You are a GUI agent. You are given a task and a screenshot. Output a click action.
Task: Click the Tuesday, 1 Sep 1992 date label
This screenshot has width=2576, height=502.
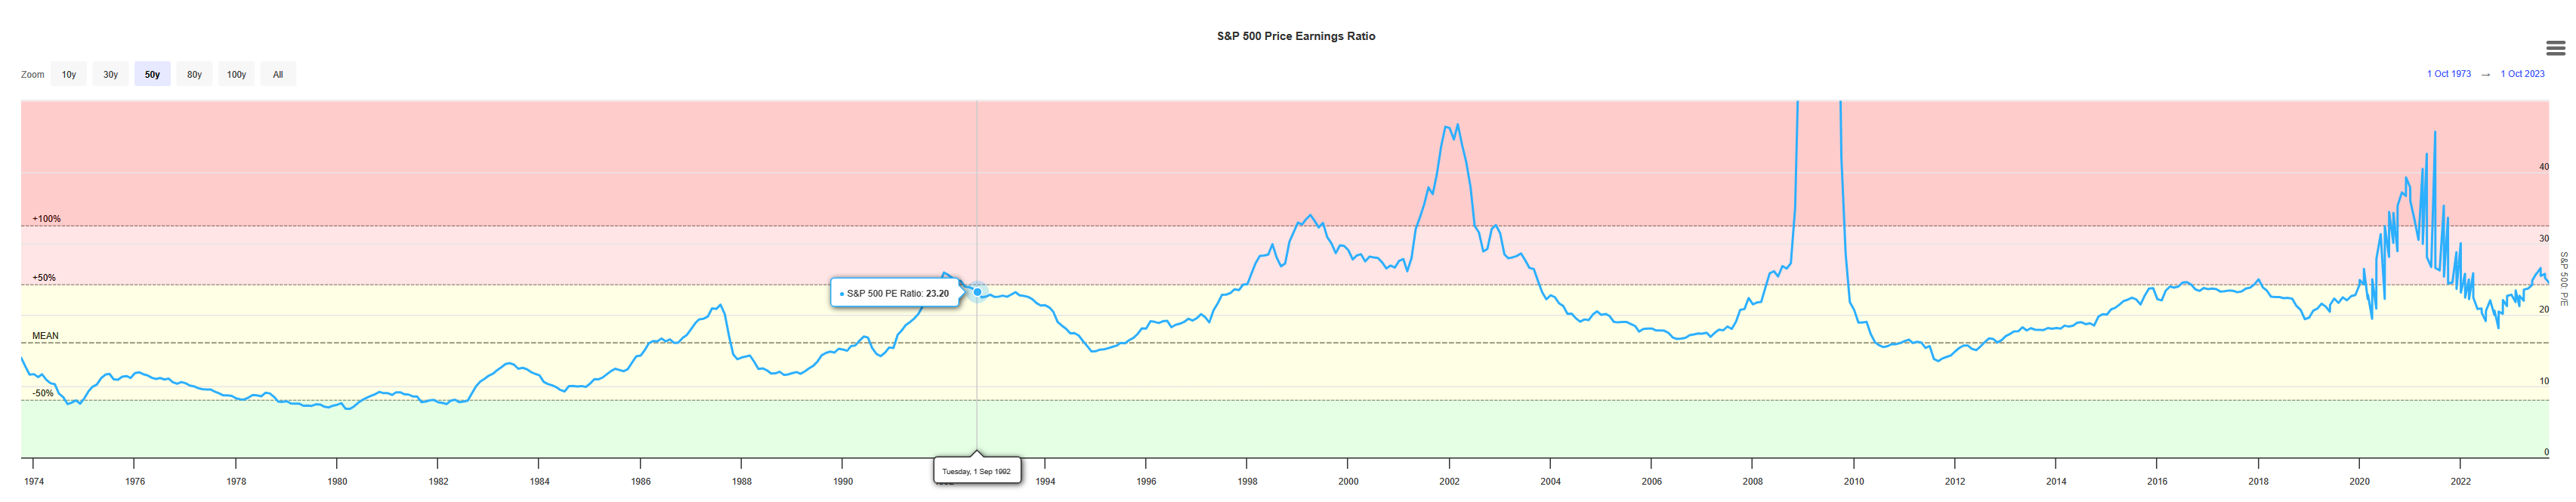click(x=976, y=471)
